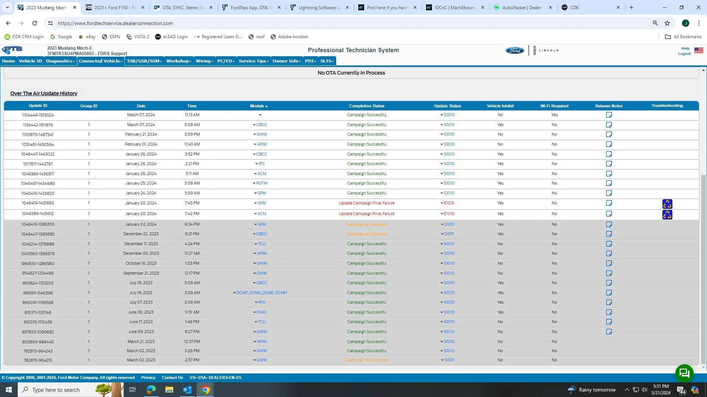
Task: Reload the current page
Action: 34,23
